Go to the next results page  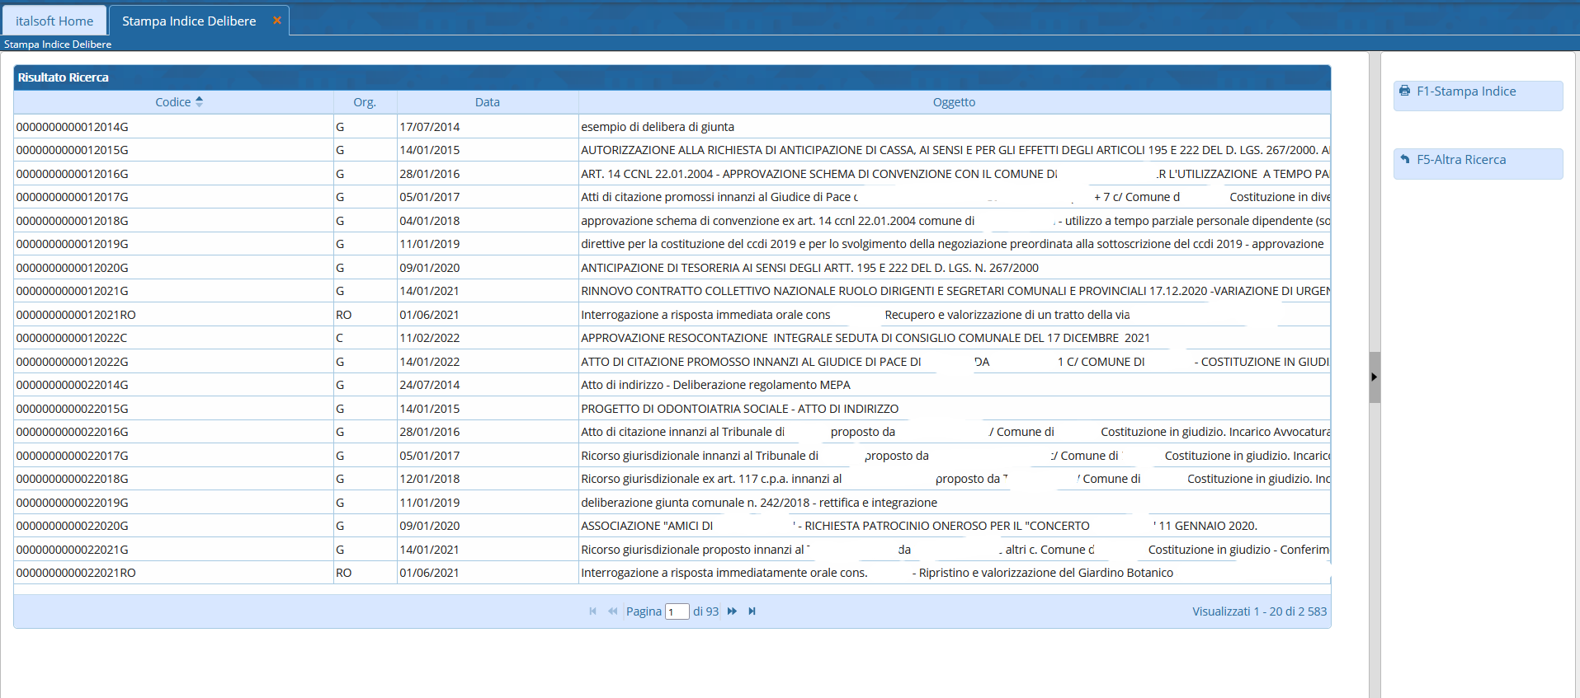[x=732, y=611]
